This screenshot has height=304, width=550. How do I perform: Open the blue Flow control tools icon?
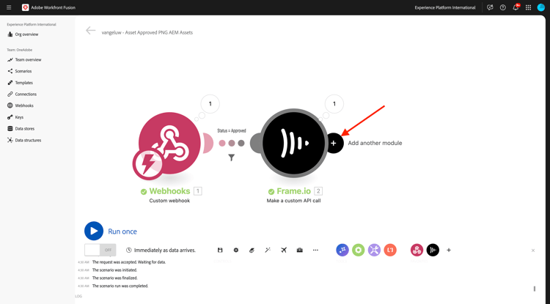click(342, 250)
